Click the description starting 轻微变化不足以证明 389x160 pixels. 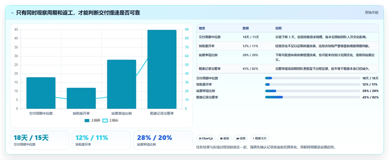click(x=323, y=46)
